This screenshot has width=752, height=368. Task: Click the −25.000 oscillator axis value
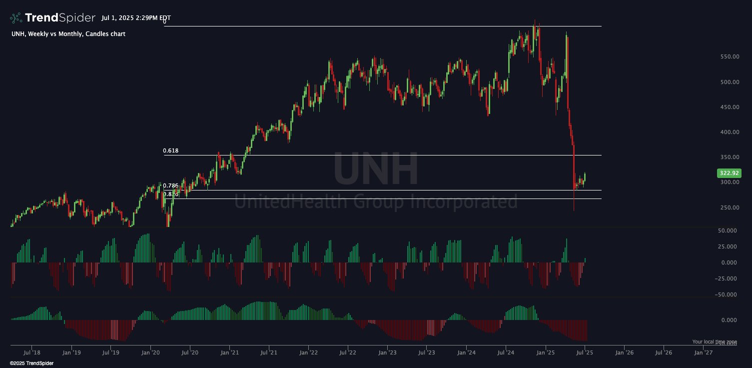point(726,278)
